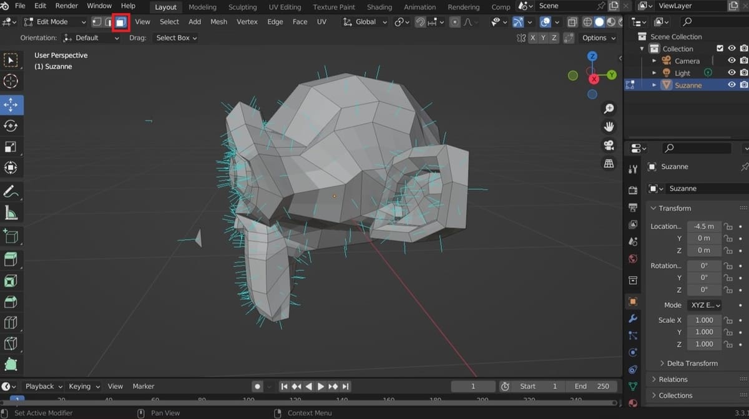Toggle proportional editing button
This screenshot has width=749, height=419.
[x=454, y=22]
